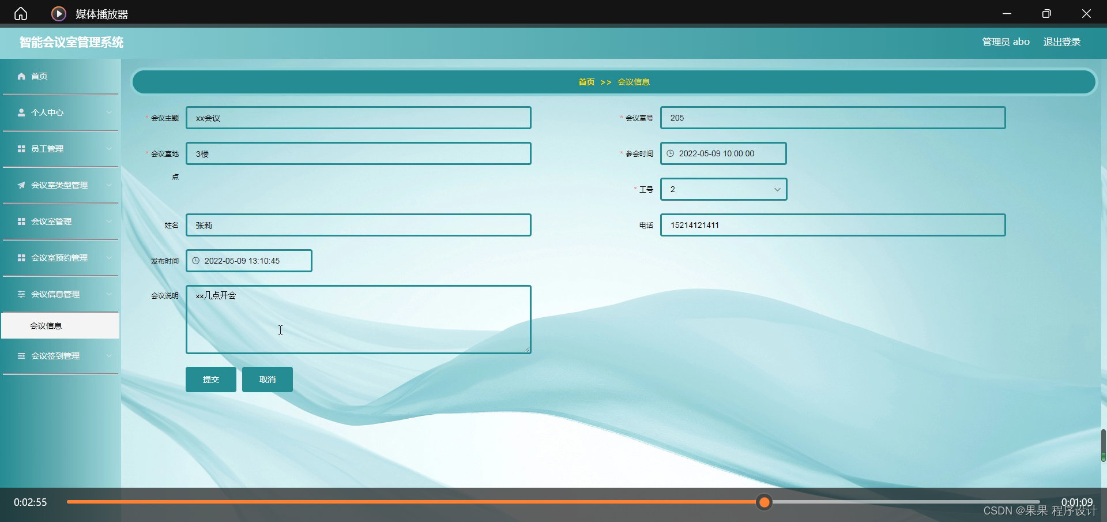Click remaining time 0:01:09
Viewport: 1107px width, 522px height.
[x=1077, y=502]
